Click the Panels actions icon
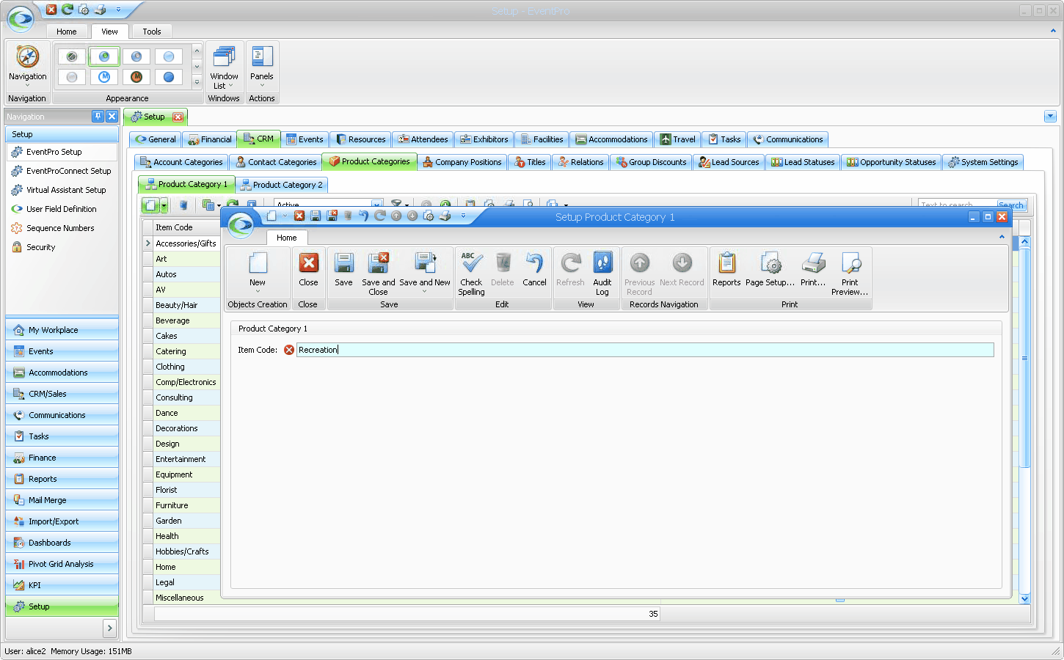The image size is (1064, 660). pyautogui.click(x=262, y=57)
